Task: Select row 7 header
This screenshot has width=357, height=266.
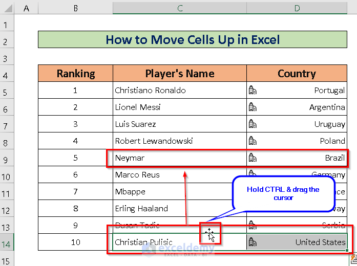Action: [x=7, y=124]
